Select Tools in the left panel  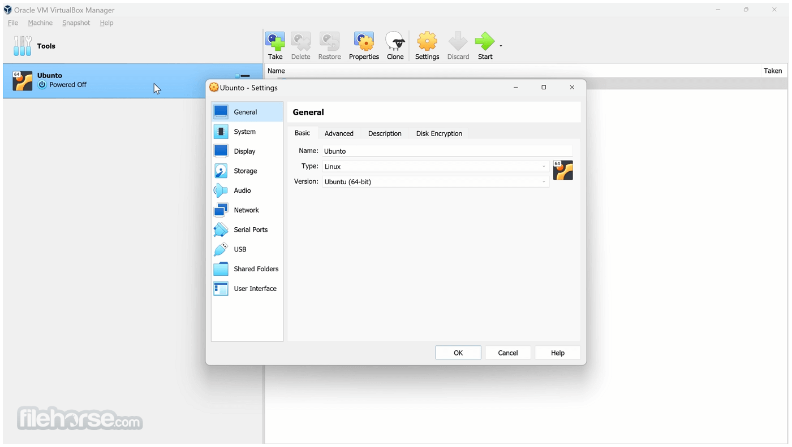pyautogui.click(x=133, y=46)
